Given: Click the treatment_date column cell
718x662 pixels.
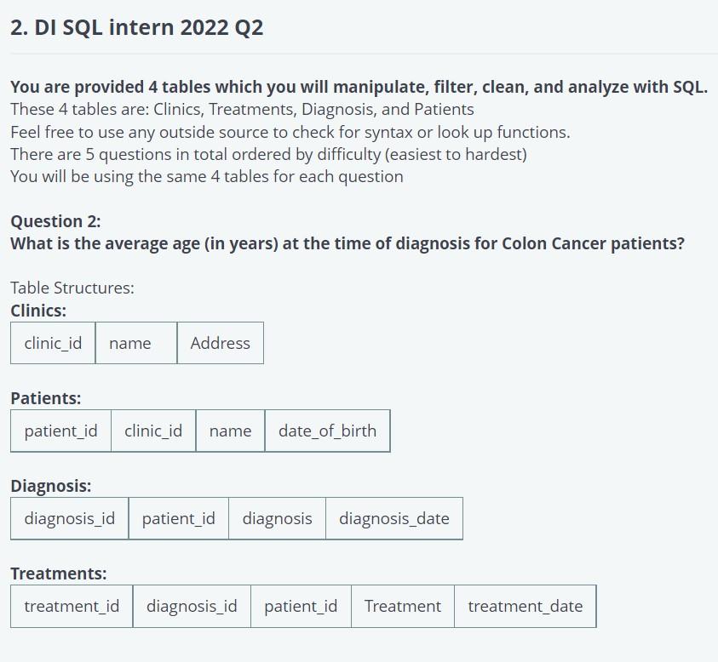Looking at the screenshot, I should [x=525, y=606].
